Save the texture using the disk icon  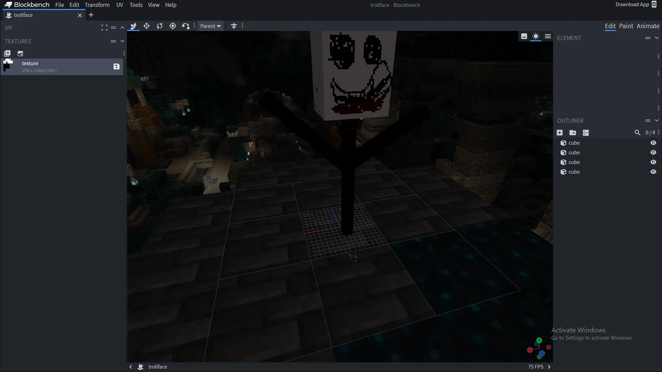click(x=117, y=66)
